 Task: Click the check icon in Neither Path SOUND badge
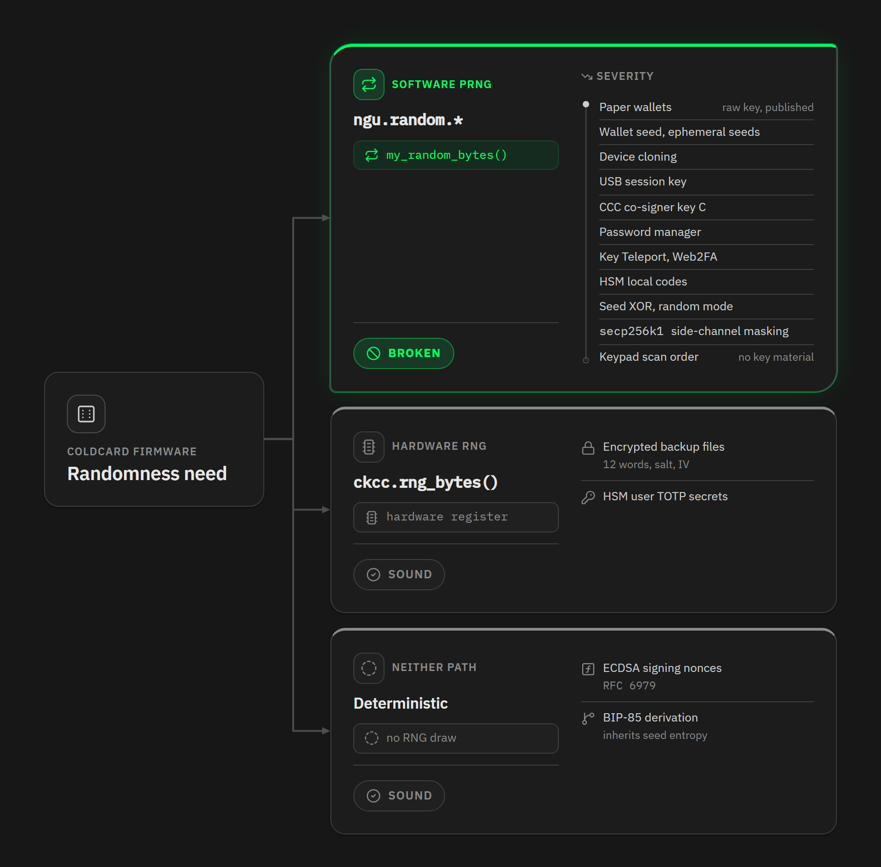[x=374, y=796]
